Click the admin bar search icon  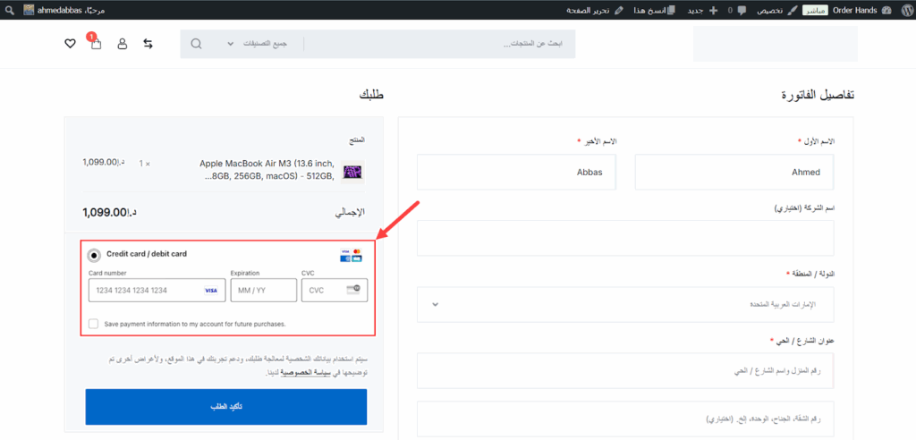(x=9, y=10)
